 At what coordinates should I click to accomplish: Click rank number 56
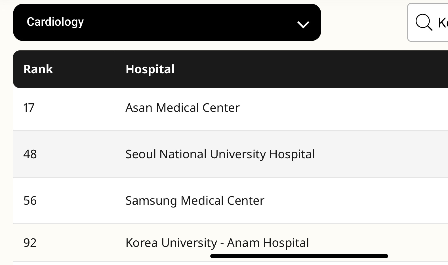30,201
